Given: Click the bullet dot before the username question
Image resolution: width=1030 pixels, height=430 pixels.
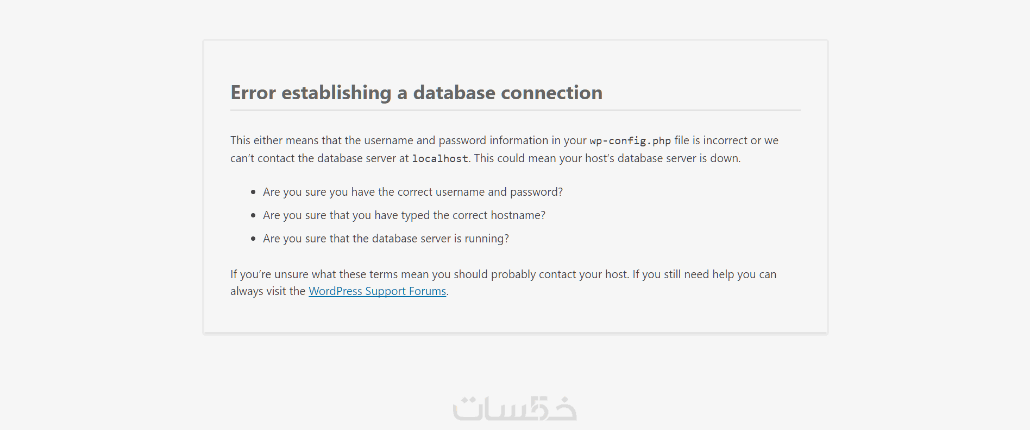Looking at the screenshot, I should pyautogui.click(x=253, y=192).
